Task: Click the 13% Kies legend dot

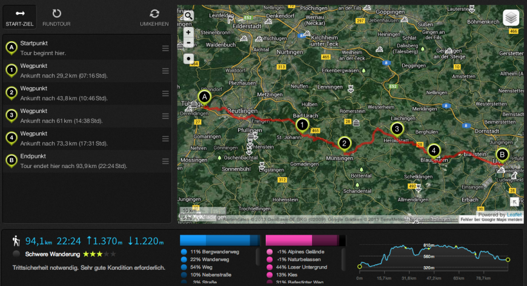Action: [x=270, y=275]
